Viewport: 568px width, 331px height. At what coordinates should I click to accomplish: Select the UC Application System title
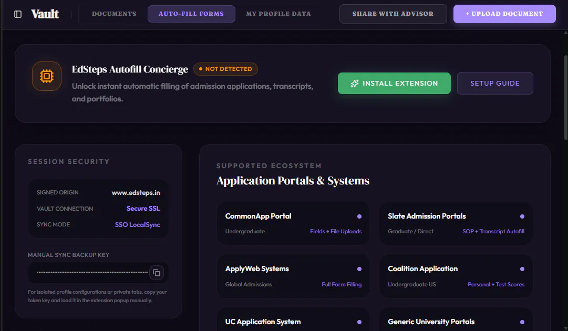263,322
